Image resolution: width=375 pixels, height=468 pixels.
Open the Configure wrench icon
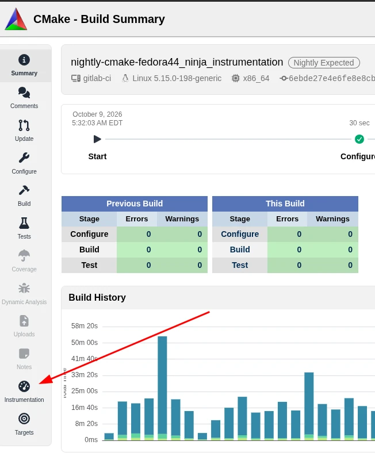click(24, 158)
